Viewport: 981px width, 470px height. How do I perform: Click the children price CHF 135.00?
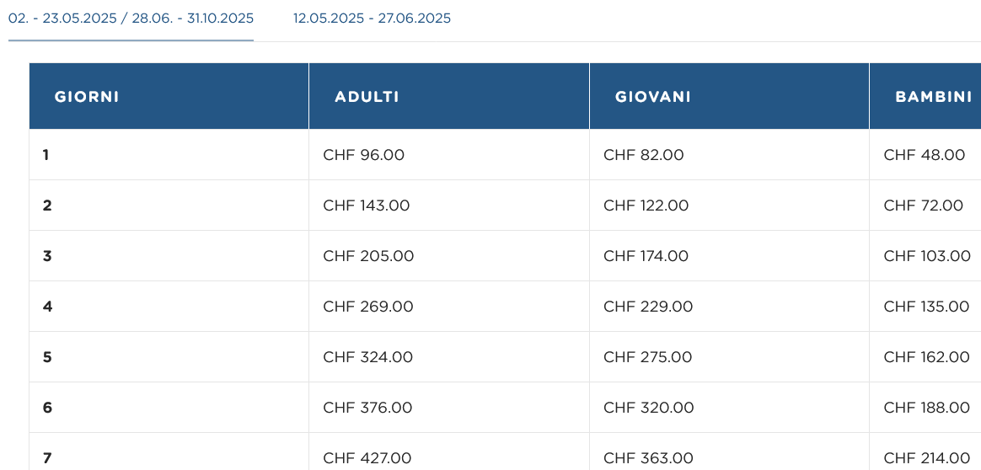pyautogui.click(x=926, y=307)
